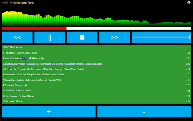The width and height of the screenshot is (193, 121).
Task: Open the Muse artist link
Action: click(x=25, y=58)
